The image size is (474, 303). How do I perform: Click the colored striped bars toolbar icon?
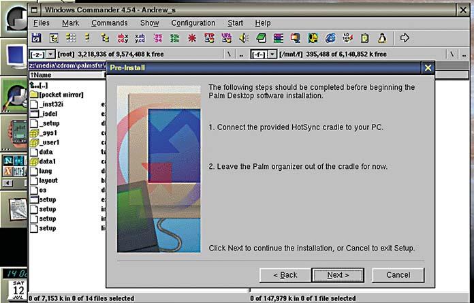pyautogui.click(x=279, y=38)
